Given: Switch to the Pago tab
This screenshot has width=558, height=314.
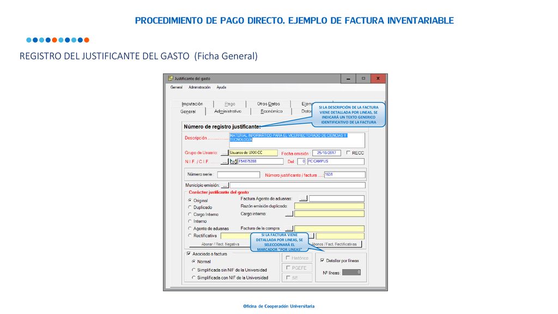Looking at the screenshot, I should [x=230, y=104].
